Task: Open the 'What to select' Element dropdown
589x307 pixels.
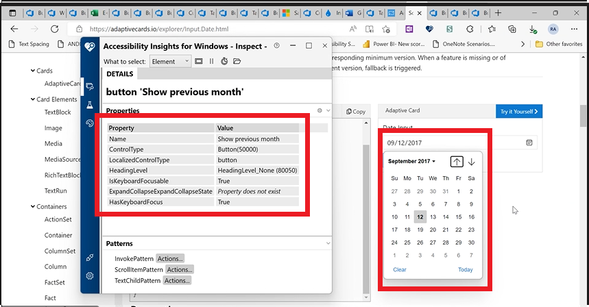Action: [171, 61]
